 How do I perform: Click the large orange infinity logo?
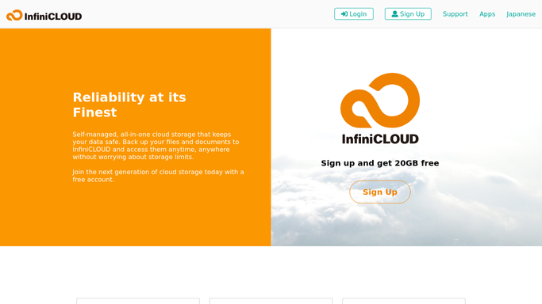point(380,101)
